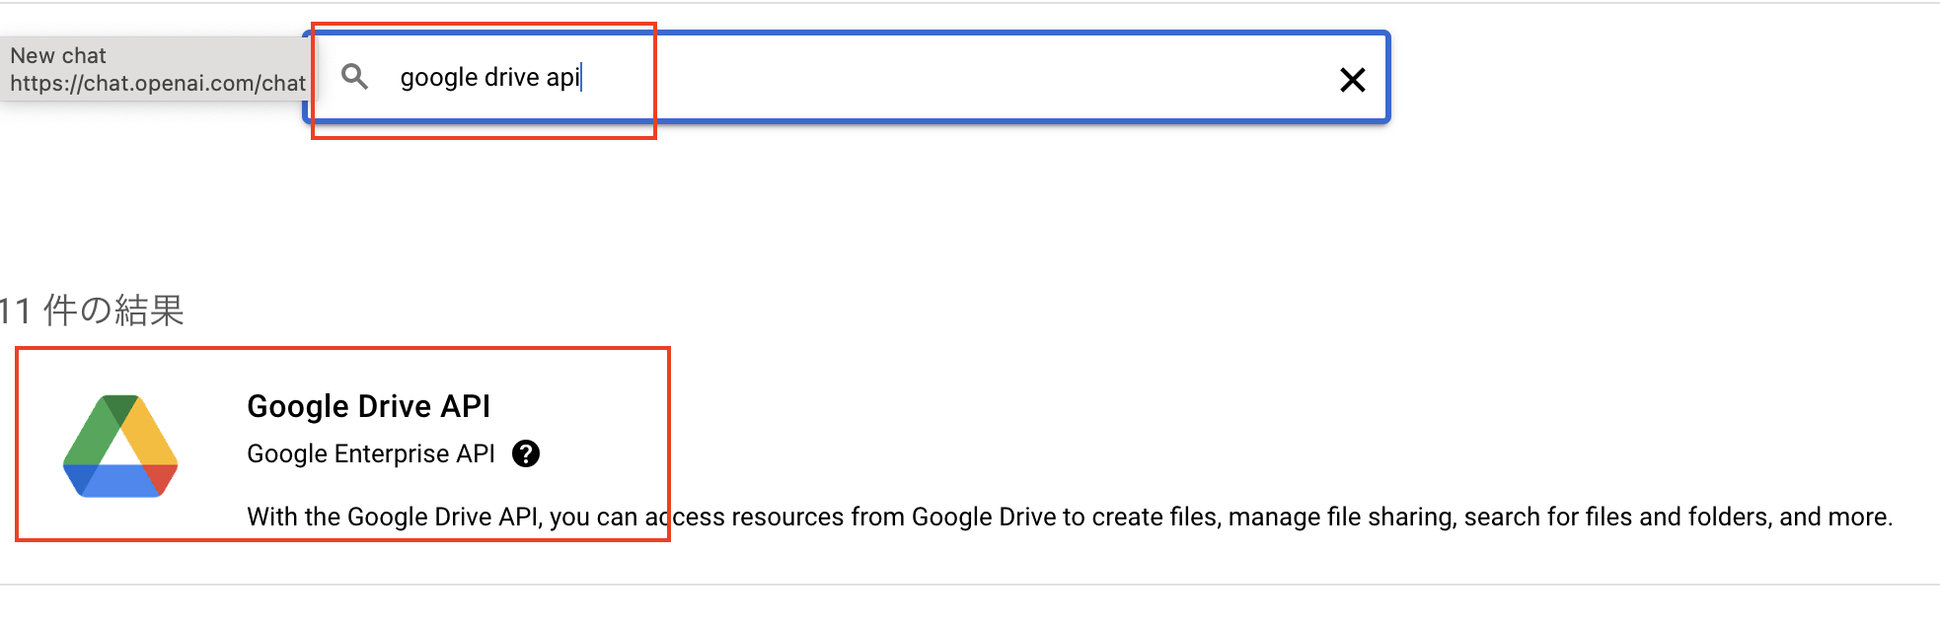This screenshot has width=1940, height=623.
Task: Click the 'google drive api' search text
Action: point(489,78)
